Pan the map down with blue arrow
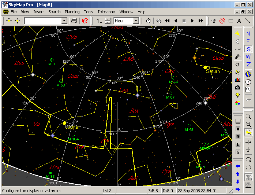The height and width of the screenshot is (195, 255). click(238, 181)
